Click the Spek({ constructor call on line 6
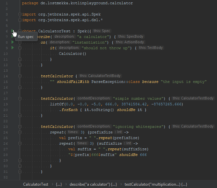 tap(84, 31)
